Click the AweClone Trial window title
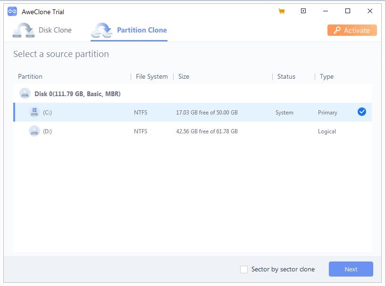385x286 pixels. click(x=43, y=12)
